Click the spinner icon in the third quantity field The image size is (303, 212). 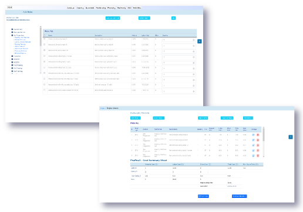194,52
